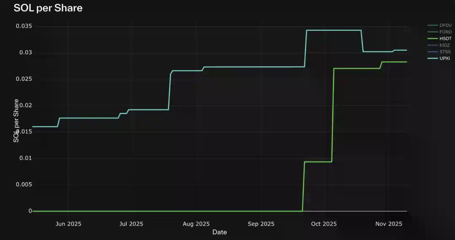Click the light-blue UPXI legend line swatch

432,58
